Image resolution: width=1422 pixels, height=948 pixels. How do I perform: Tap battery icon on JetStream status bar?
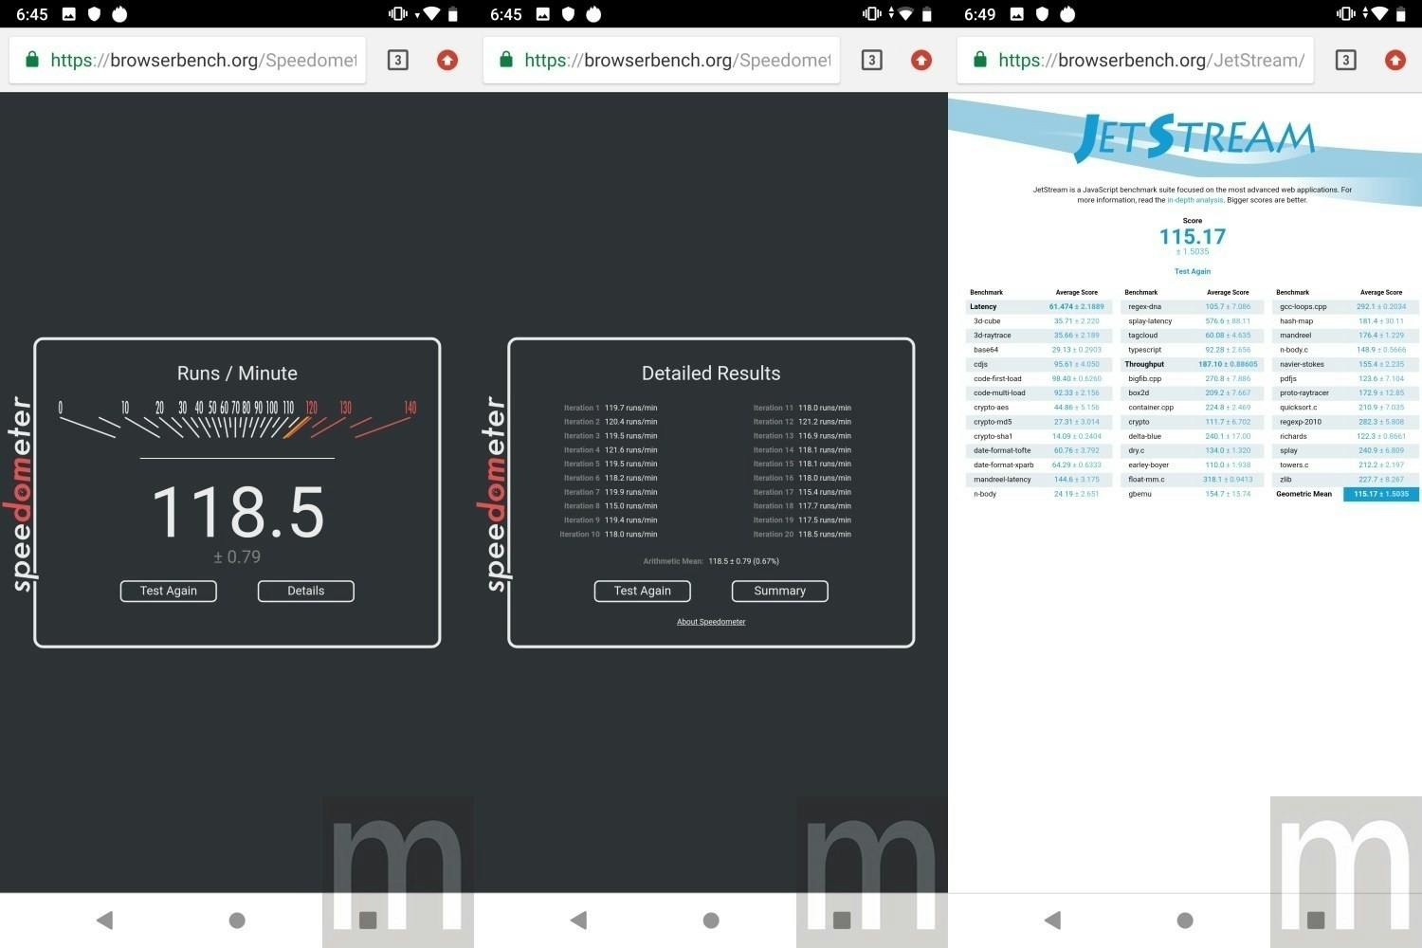pyautogui.click(x=1401, y=13)
